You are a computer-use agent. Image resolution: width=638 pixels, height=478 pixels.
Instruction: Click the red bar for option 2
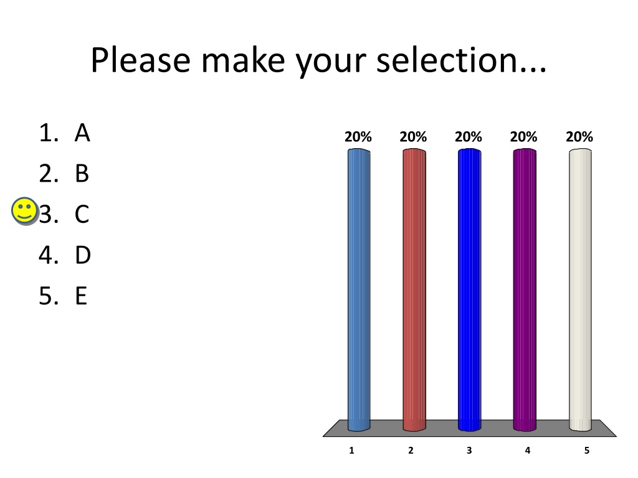414,289
